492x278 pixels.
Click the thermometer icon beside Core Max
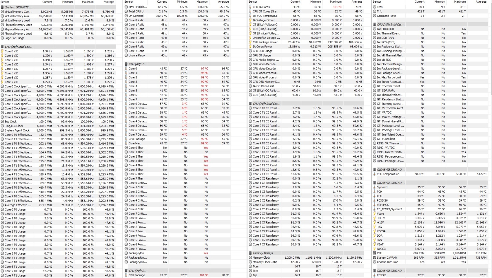126,143
